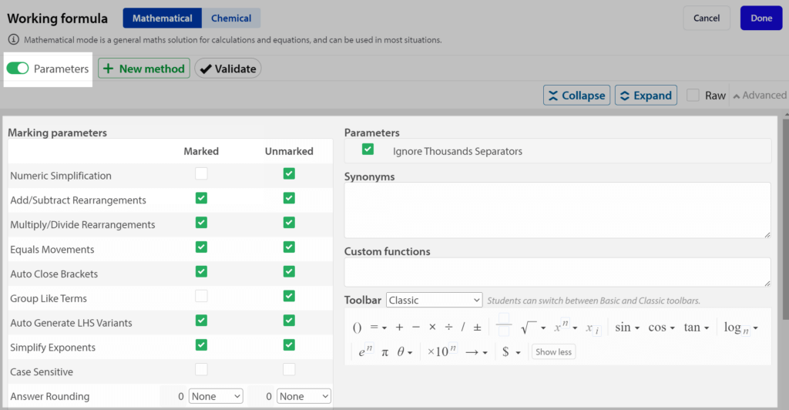Enable the Raw checkbox
Image resolution: width=789 pixels, height=410 pixels.
pos(693,95)
